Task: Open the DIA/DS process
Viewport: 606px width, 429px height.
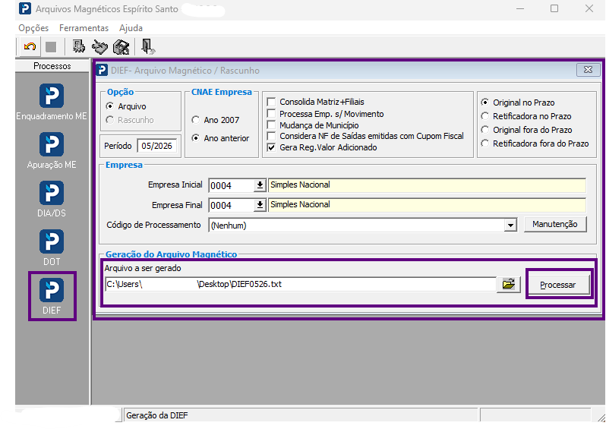Action: (x=52, y=199)
